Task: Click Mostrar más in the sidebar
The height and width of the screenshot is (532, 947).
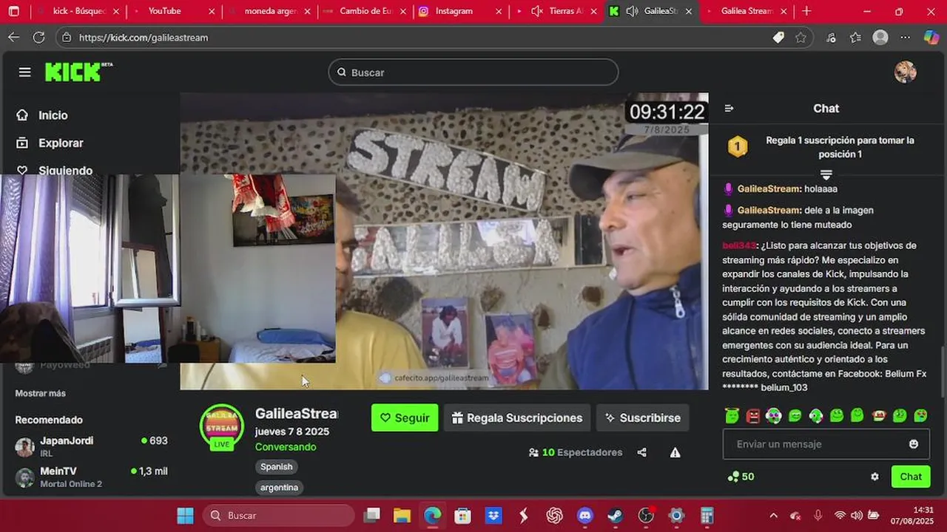Action: [x=40, y=393]
